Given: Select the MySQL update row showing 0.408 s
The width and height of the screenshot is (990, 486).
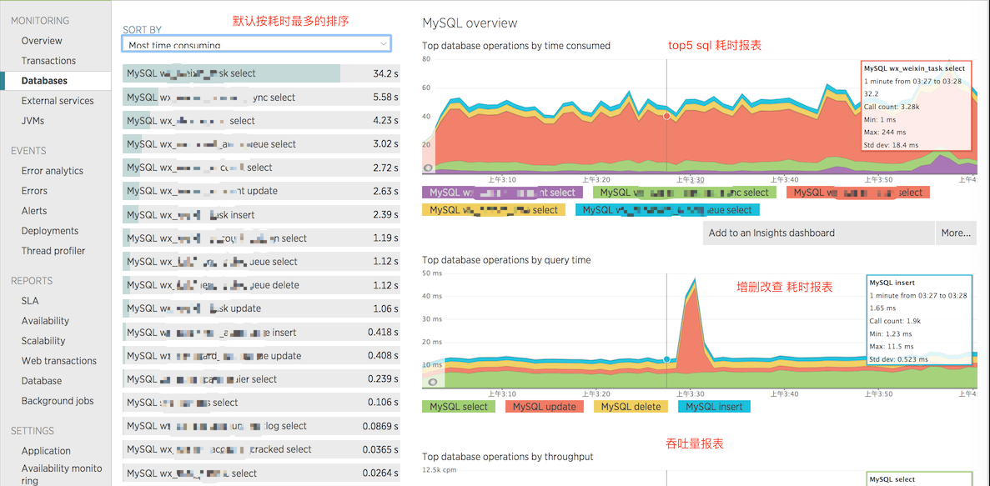Looking at the screenshot, I should click(261, 355).
